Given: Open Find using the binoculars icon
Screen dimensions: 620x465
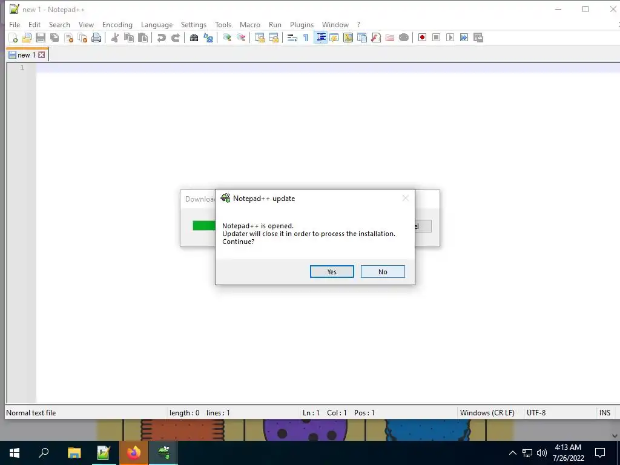Looking at the screenshot, I should [x=194, y=38].
